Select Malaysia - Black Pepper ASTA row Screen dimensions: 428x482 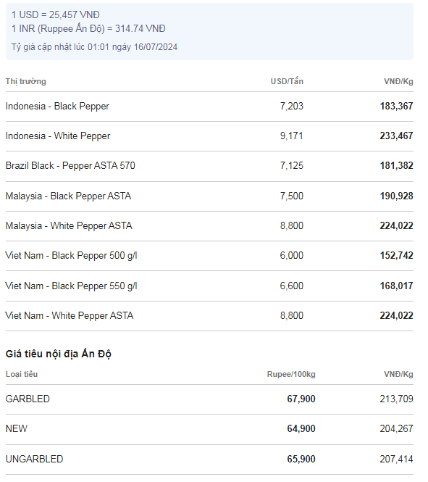(x=209, y=196)
